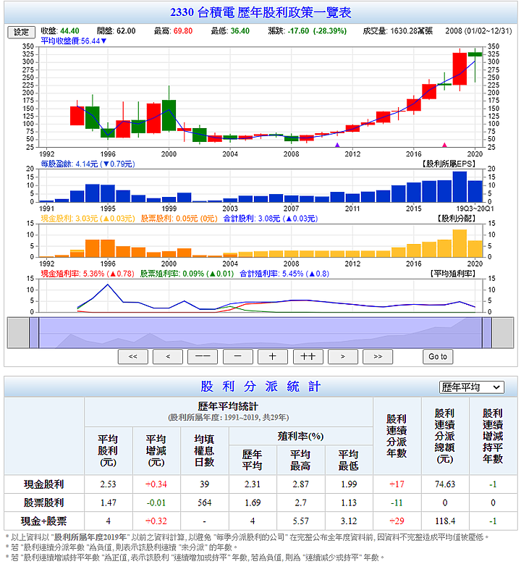The image size is (521, 564).
Task: Click the 【股利所屬EPS】 label
Action: (x=449, y=164)
